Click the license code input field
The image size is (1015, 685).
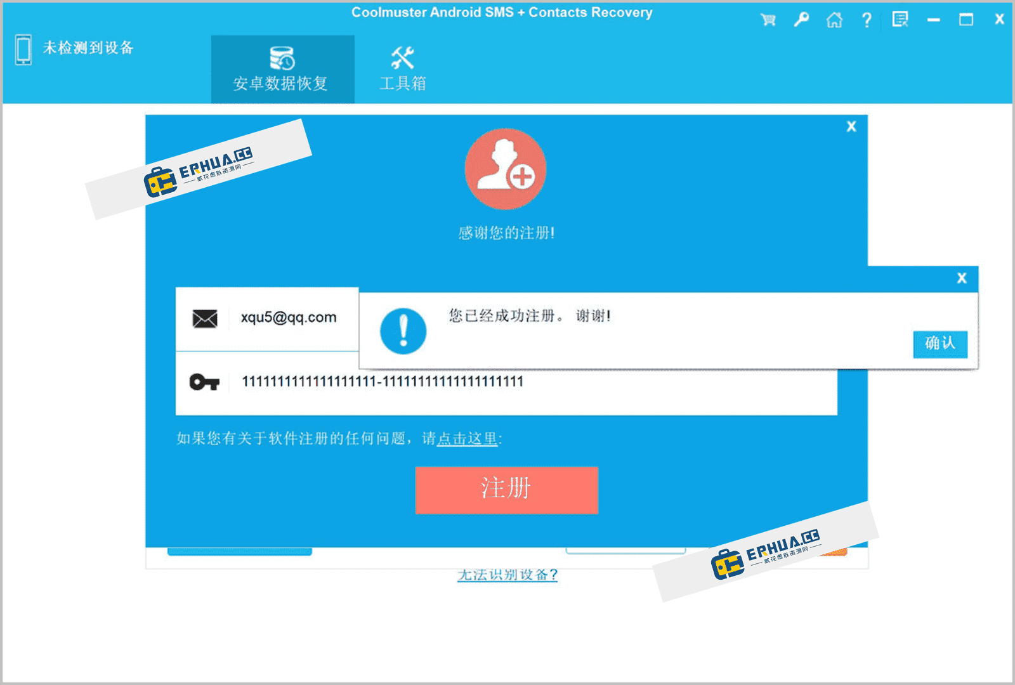[506, 383]
